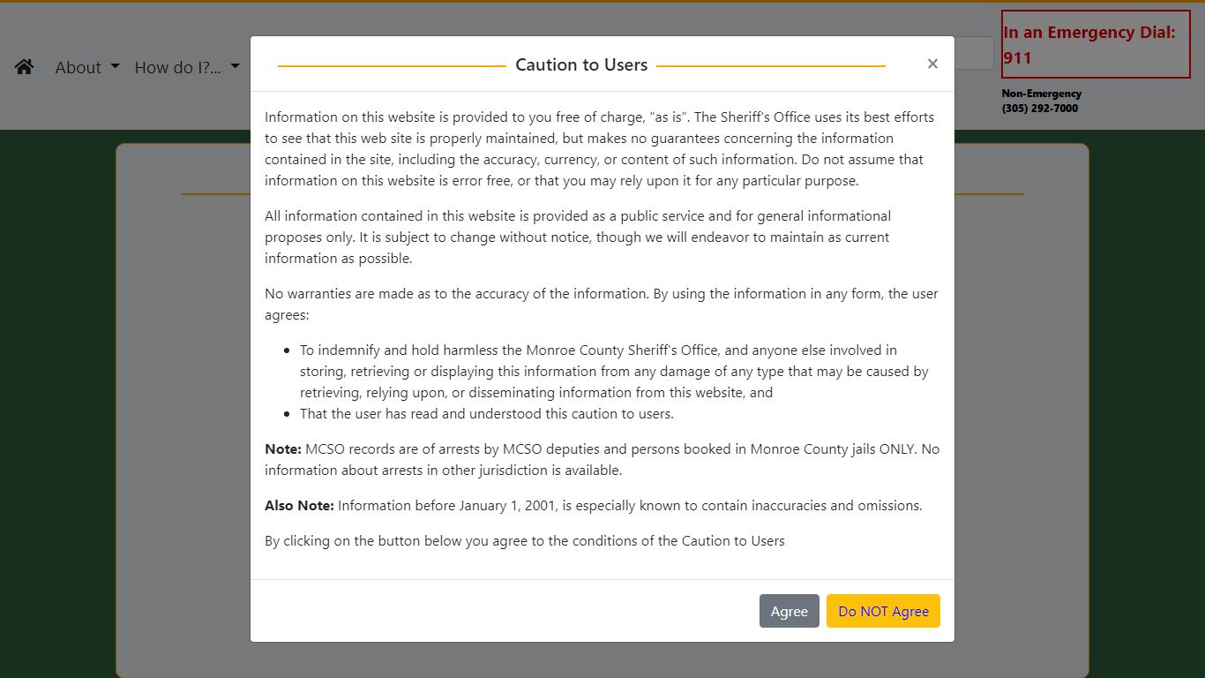Click the 'Note: MCSO records' paragraph
Screen dimensions: 1205x678
(602, 459)
